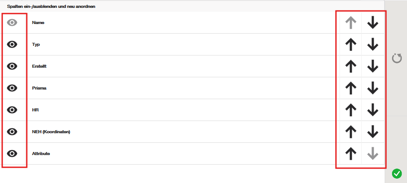The height and width of the screenshot is (183, 407).
Task: Click the greyed Name eye icon
Action: pos(12,22)
